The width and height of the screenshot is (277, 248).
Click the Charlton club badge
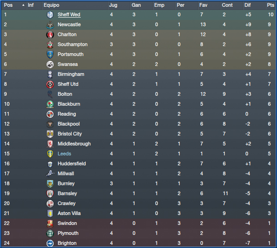pyautogui.click(x=50, y=34)
